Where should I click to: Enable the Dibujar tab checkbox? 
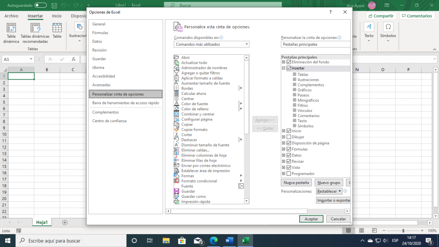click(289, 137)
